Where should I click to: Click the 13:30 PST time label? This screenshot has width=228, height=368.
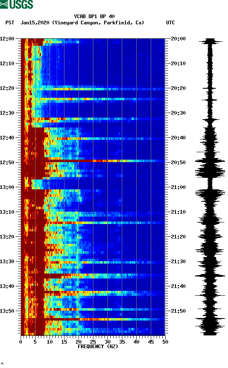[7, 262]
